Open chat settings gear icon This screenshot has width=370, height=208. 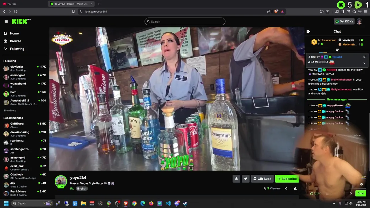351,194
